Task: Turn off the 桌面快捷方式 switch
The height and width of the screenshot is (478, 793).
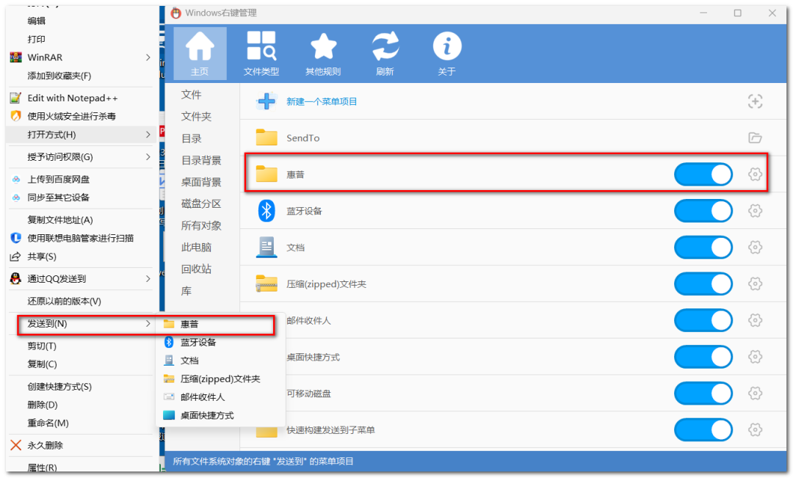Action: pos(703,357)
